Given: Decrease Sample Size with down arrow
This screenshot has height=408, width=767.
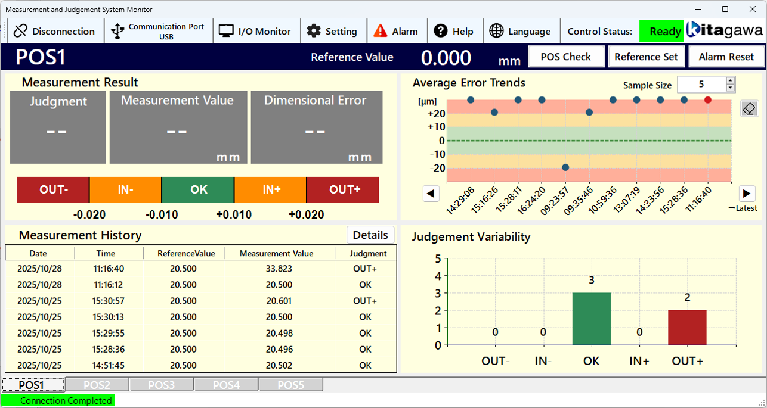Looking at the screenshot, I should tap(730, 88).
